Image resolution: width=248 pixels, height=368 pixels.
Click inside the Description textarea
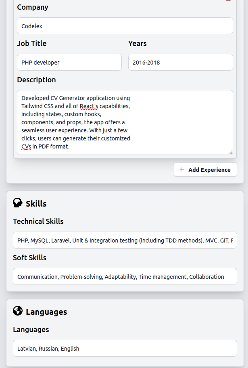click(125, 122)
